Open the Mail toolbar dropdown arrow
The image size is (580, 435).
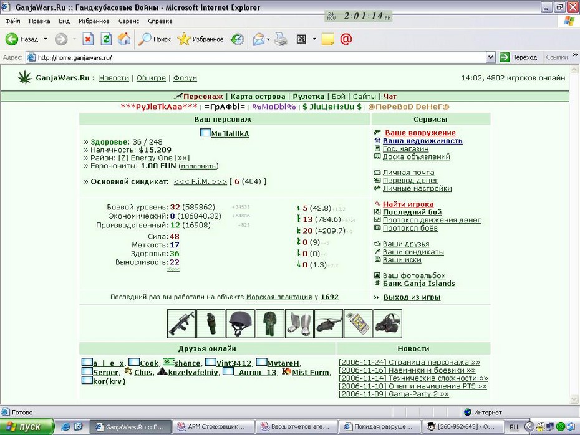[x=268, y=39]
